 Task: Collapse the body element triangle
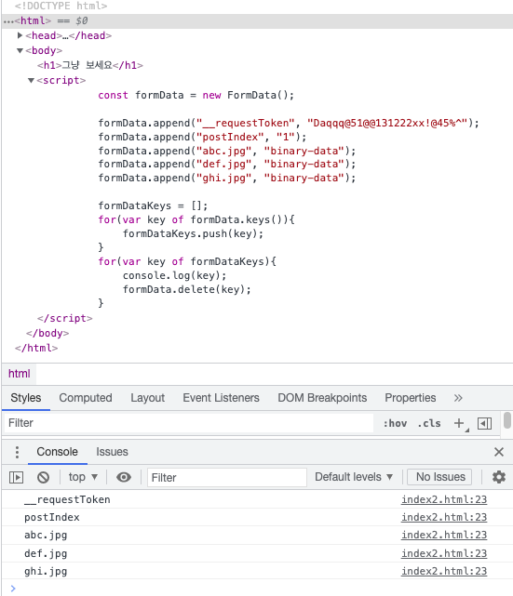point(20,50)
